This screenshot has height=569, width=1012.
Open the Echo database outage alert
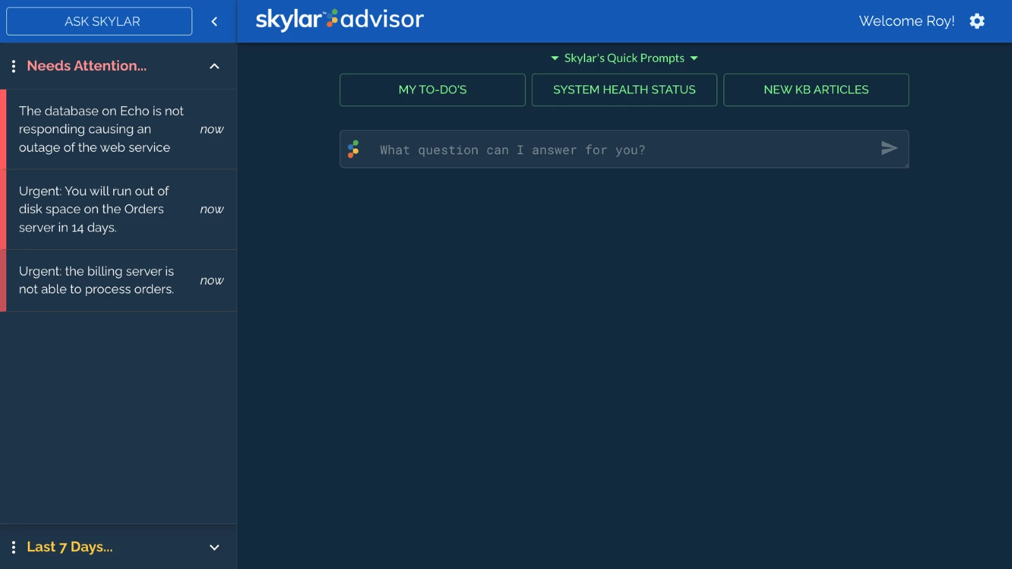point(118,129)
